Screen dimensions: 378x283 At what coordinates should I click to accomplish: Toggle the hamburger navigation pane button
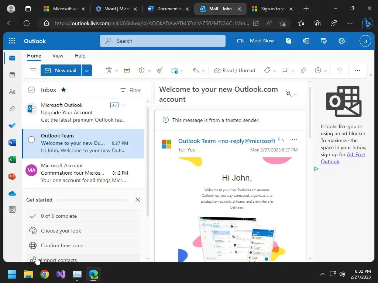[33, 70]
